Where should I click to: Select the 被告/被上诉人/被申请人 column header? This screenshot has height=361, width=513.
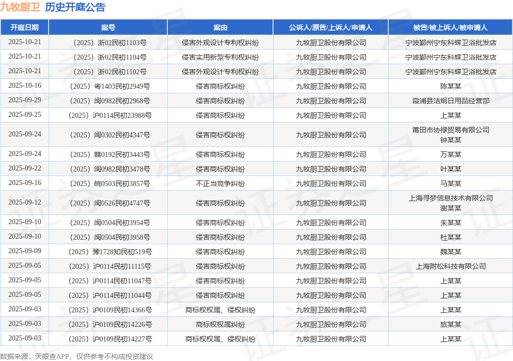point(450,28)
